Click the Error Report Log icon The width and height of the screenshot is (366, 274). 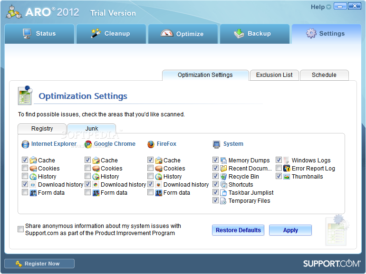(x=287, y=169)
